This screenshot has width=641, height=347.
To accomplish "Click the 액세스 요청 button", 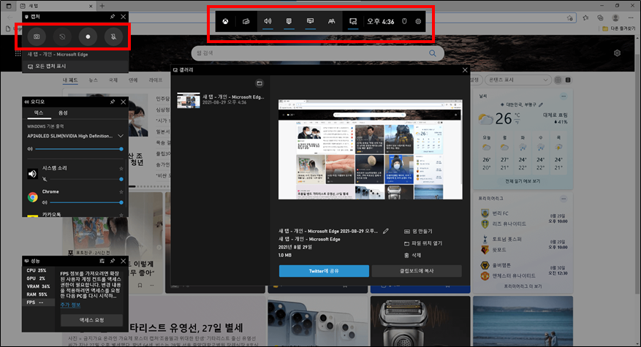I will 91,320.
